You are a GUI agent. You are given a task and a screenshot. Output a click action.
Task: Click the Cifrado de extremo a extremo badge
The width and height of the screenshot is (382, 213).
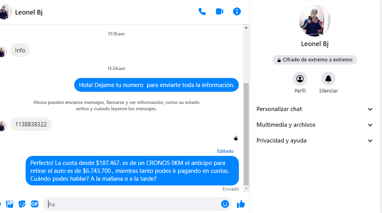click(315, 60)
